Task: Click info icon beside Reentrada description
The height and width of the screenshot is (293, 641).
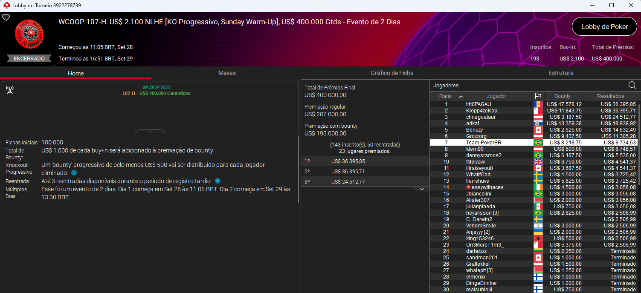Action: point(218,181)
